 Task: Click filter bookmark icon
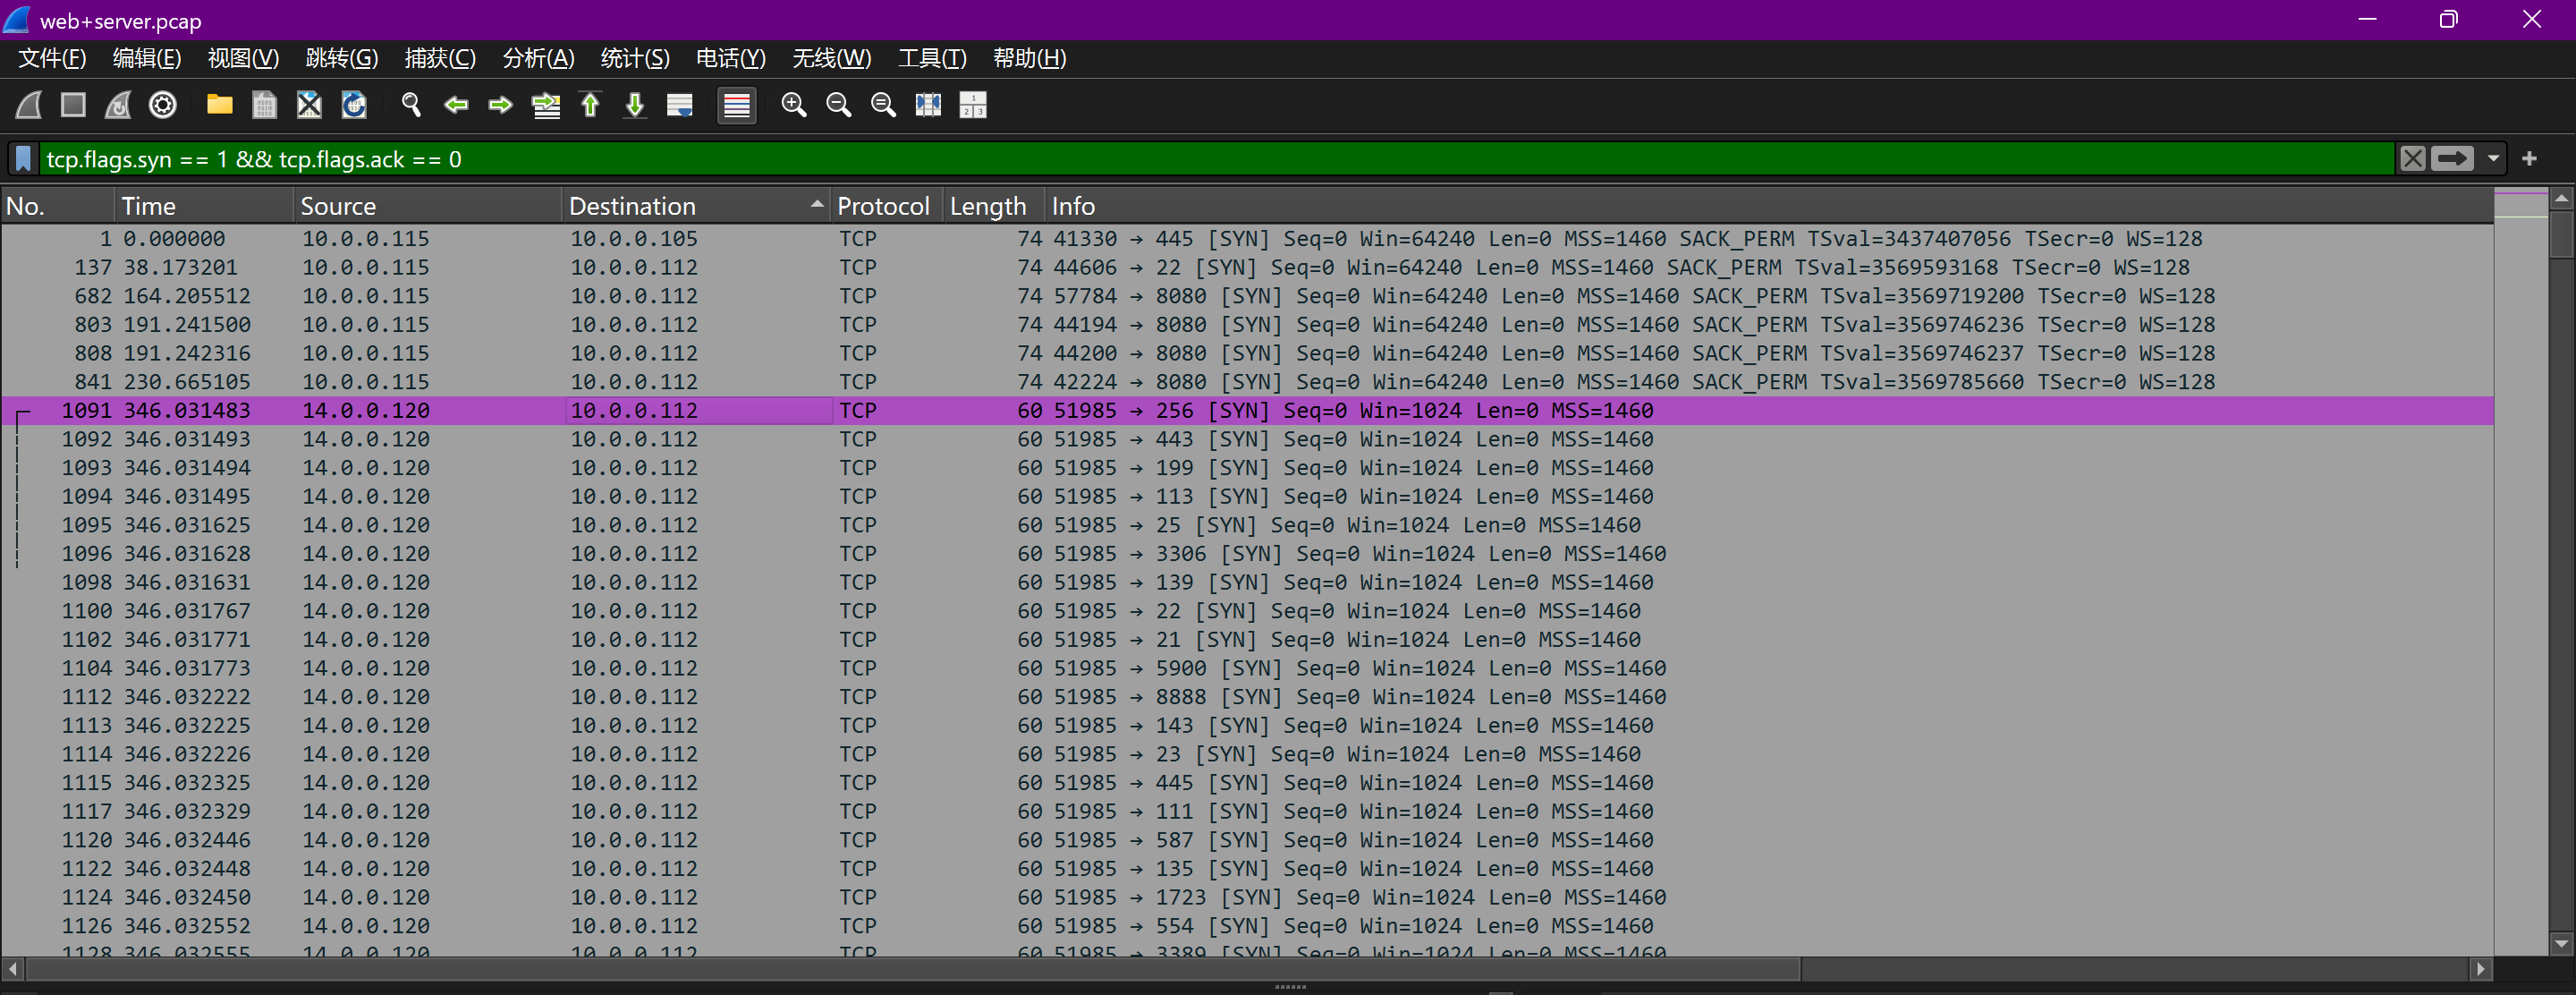click(24, 159)
